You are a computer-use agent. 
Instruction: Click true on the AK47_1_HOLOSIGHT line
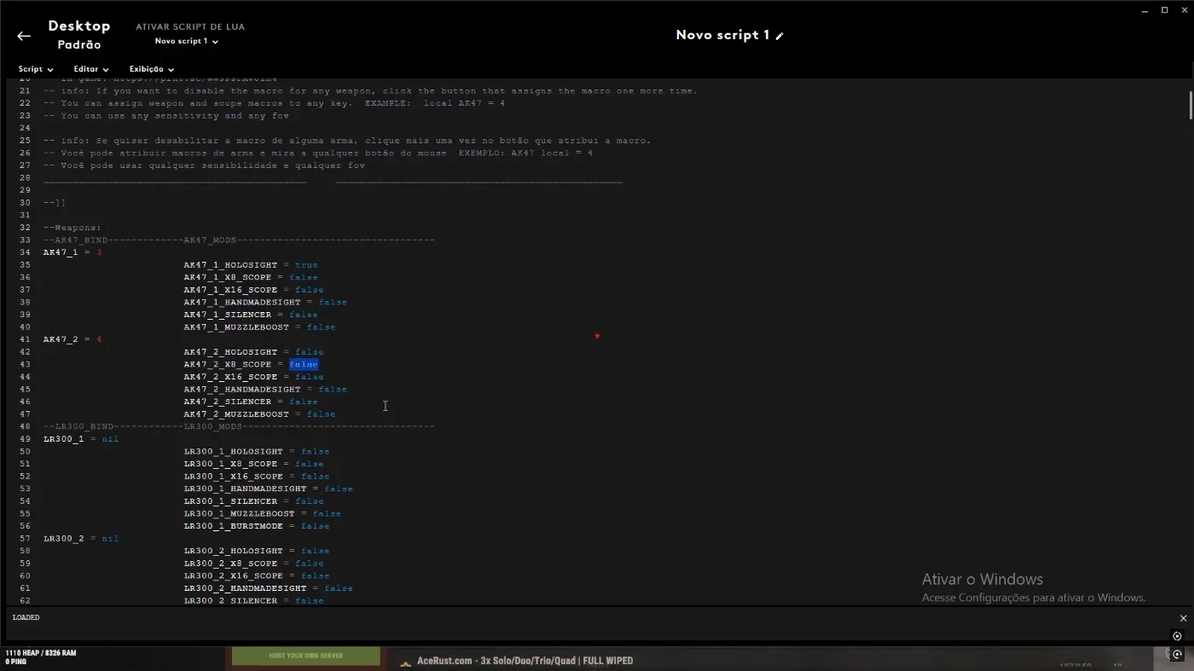(306, 265)
